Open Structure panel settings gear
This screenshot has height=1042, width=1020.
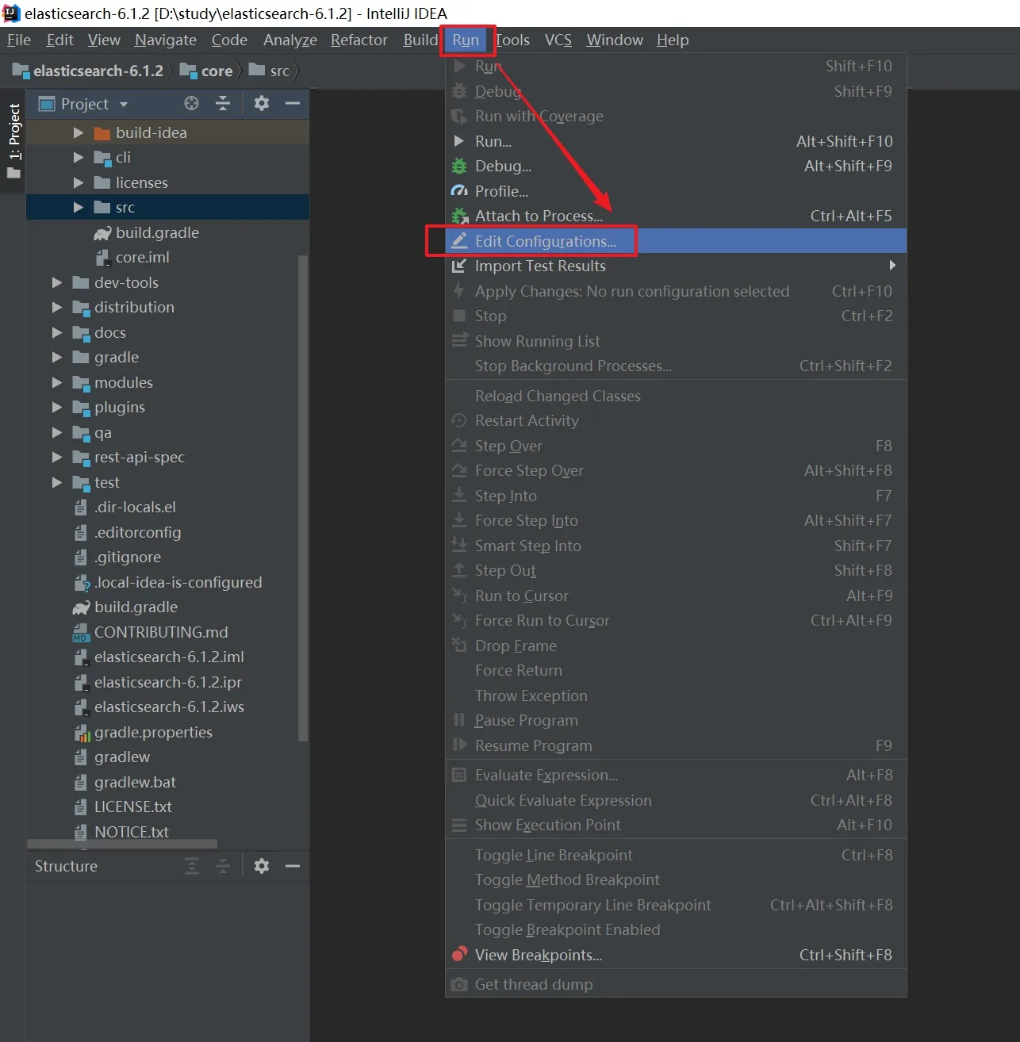point(262,866)
